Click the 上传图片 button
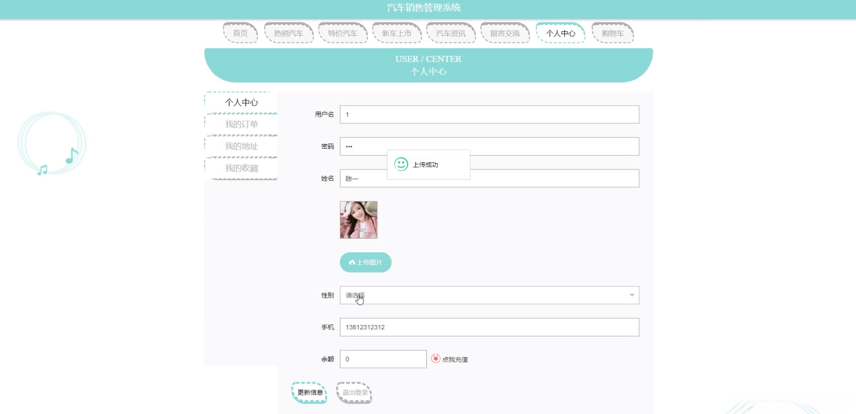The width and height of the screenshot is (856, 414). click(366, 262)
